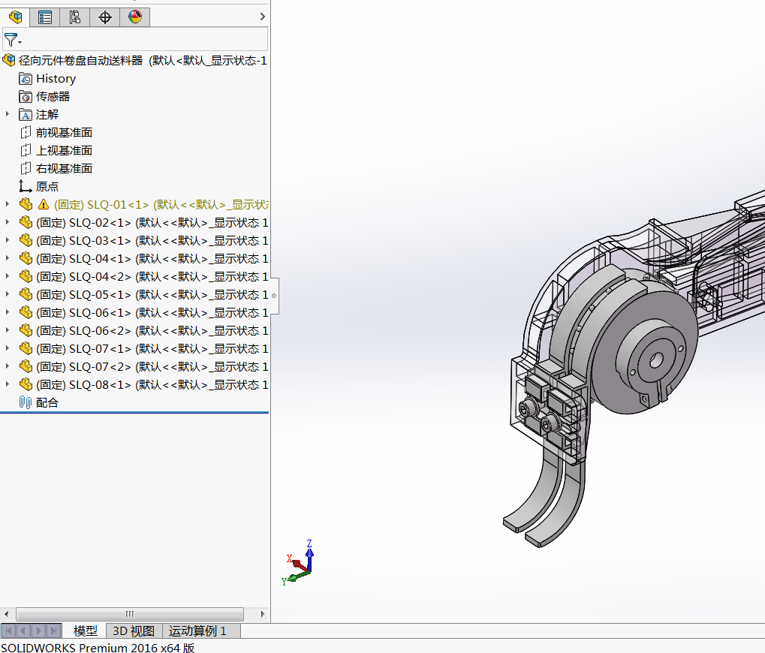
Task: Open the FeatureManager design tree tab
Action: click(x=15, y=17)
